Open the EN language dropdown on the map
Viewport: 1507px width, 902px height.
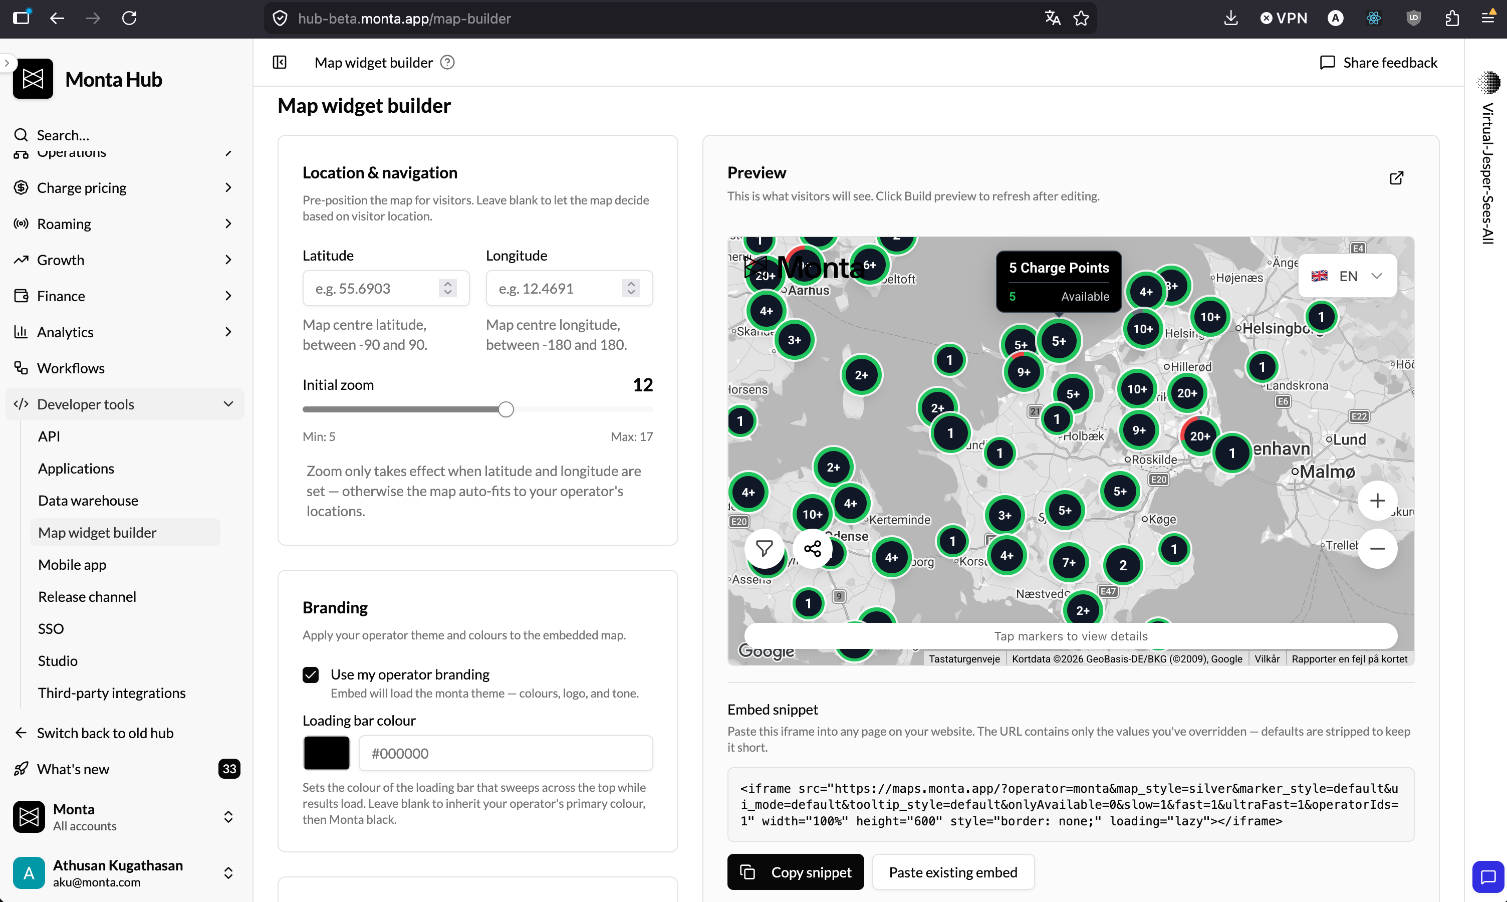[x=1347, y=276]
